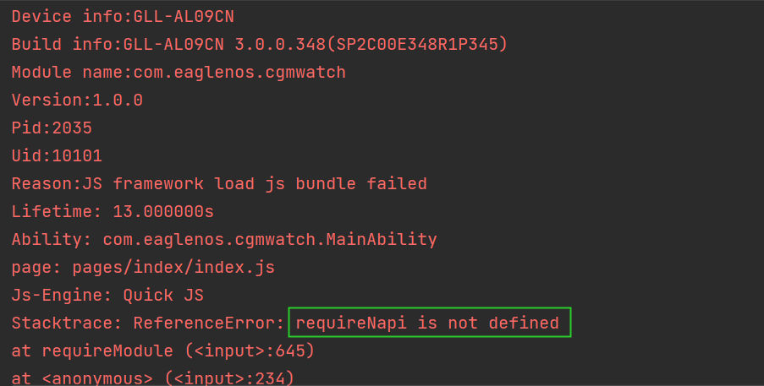Click highlighted requireNapi is not defined text
The height and width of the screenshot is (386, 764).
pyautogui.click(x=427, y=323)
